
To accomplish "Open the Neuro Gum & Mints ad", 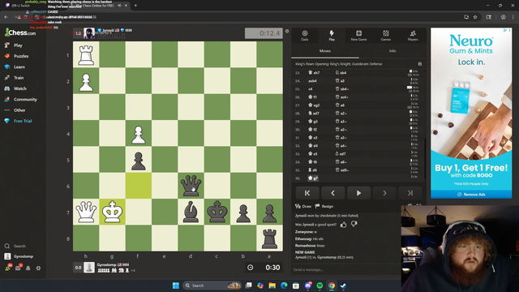I will click(x=471, y=109).
